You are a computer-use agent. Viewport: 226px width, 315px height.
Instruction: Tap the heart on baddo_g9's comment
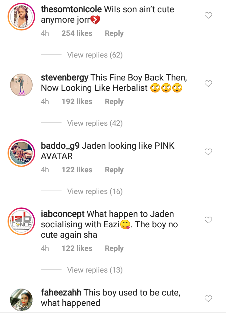point(208,152)
